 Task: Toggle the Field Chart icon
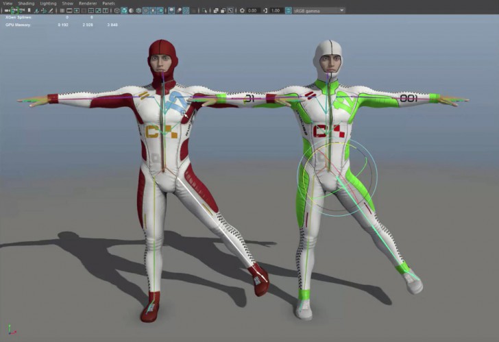[x=91, y=10]
